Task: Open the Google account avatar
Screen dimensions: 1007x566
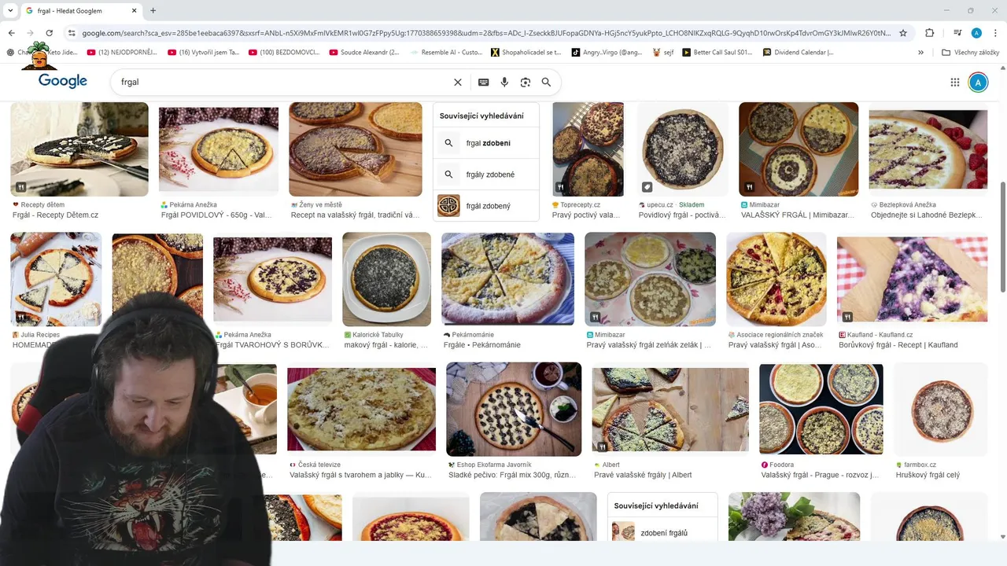Action: [978, 83]
